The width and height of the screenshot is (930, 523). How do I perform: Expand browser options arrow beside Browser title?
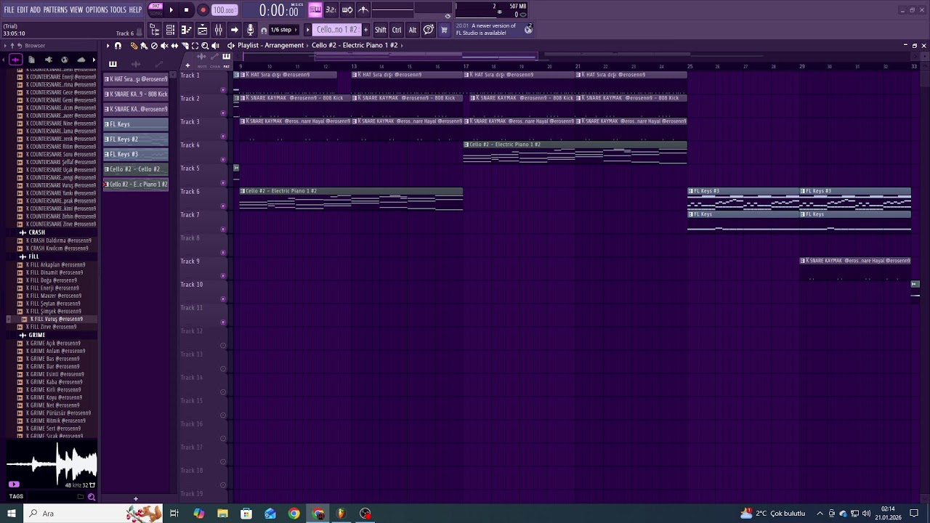click(x=5, y=46)
